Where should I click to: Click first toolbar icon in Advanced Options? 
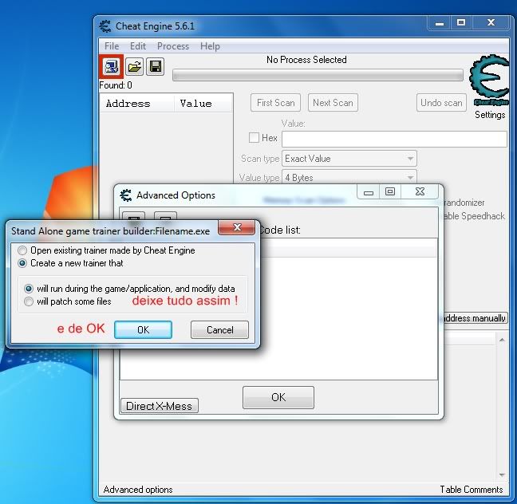point(134,219)
